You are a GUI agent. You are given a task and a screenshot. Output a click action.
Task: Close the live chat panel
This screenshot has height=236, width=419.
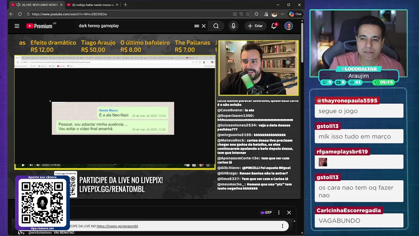(x=289, y=212)
